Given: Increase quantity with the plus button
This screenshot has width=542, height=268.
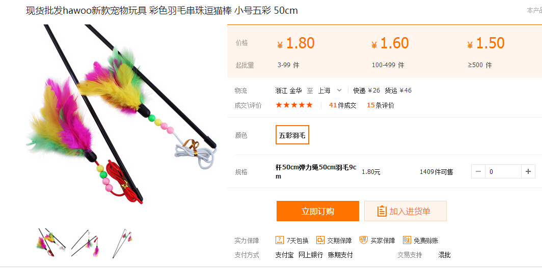Looking at the screenshot, I should (x=528, y=171).
